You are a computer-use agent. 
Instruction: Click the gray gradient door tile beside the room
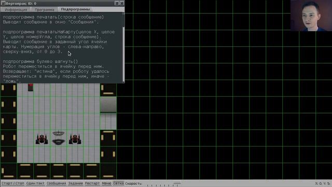[x=108, y=105]
